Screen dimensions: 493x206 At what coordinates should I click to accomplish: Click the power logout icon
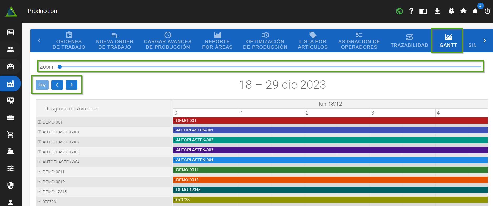pos(487,11)
